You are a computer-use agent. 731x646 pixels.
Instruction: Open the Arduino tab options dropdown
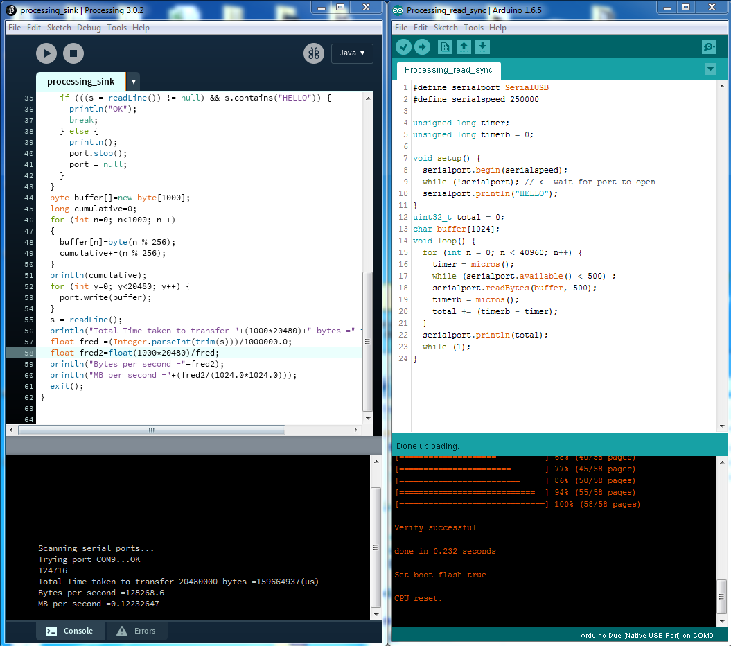(x=710, y=69)
